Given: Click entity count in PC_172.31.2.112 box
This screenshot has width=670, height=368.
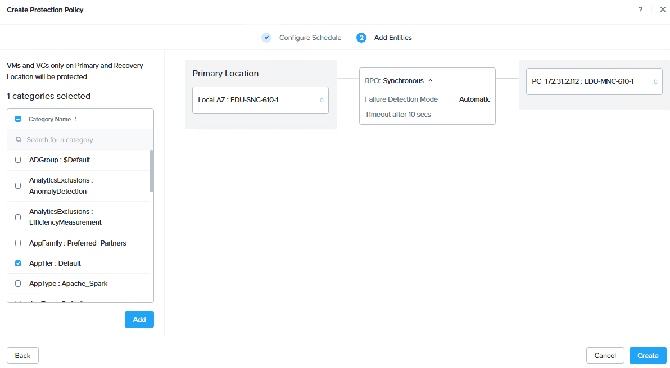Looking at the screenshot, I should [x=655, y=81].
